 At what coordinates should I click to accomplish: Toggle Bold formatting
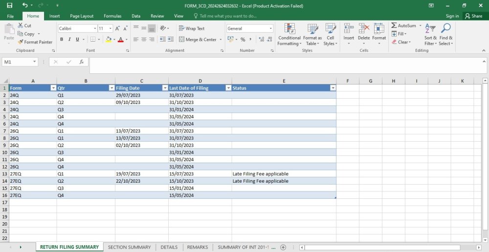(x=62, y=40)
